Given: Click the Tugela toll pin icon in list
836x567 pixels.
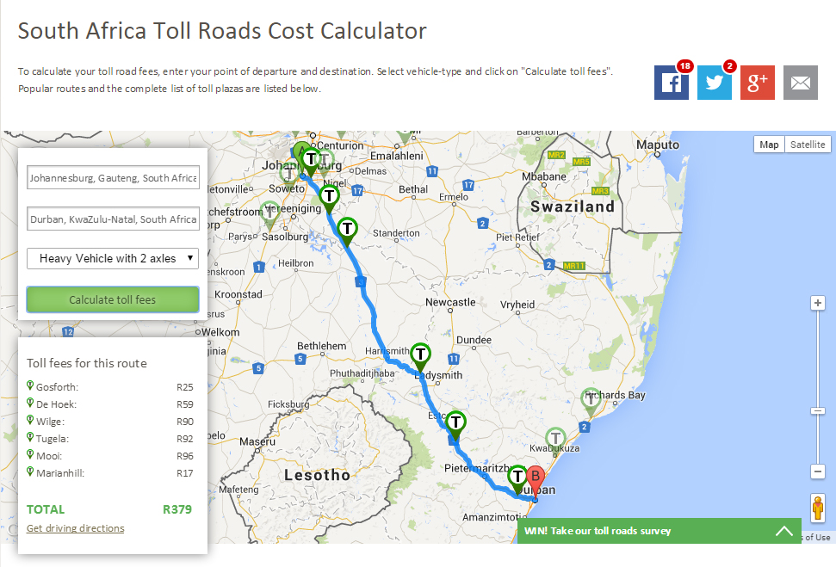Looking at the screenshot, I should coord(30,437).
